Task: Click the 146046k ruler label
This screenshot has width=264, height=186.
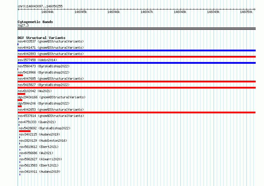Action: tap(114, 12)
